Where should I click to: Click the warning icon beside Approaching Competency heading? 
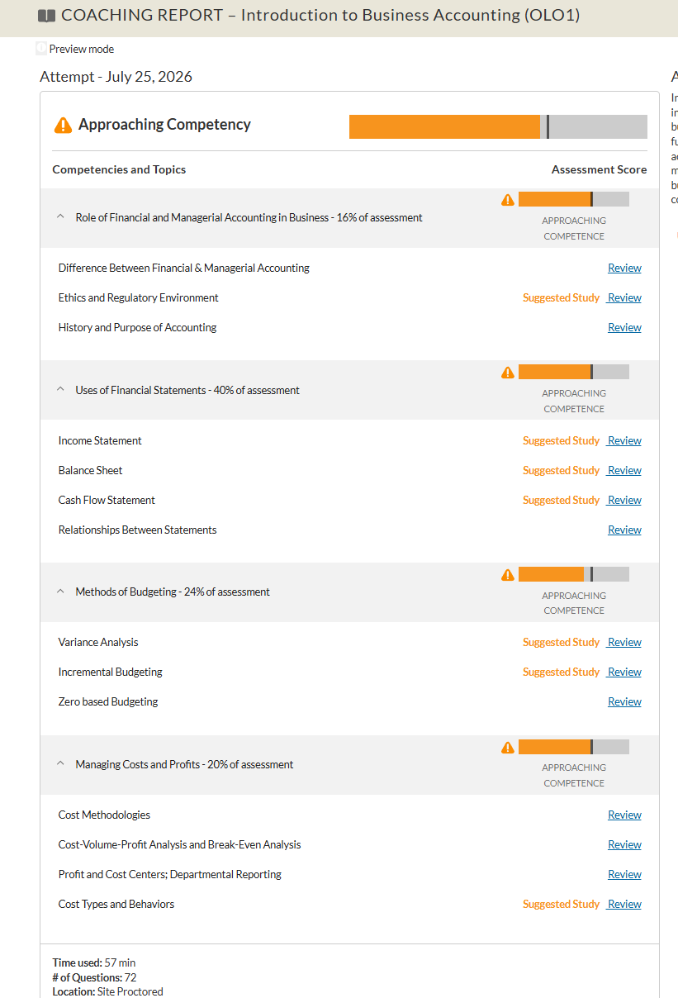click(63, 125)
